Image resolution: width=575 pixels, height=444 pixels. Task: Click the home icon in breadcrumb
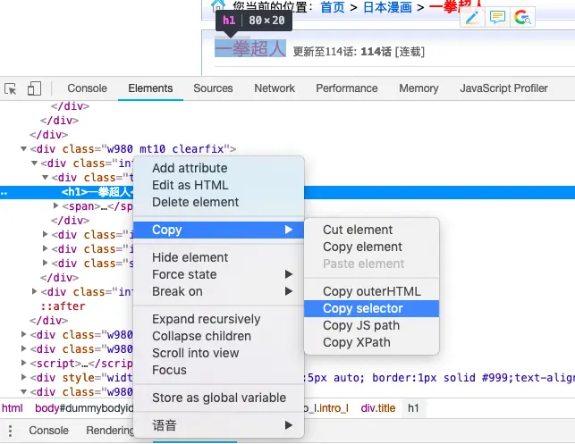click(218, 5)
